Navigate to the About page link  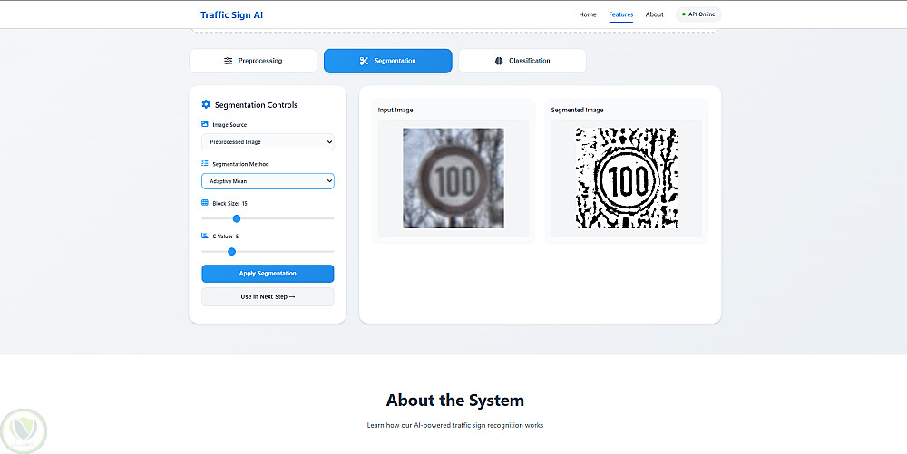point(654,14)
